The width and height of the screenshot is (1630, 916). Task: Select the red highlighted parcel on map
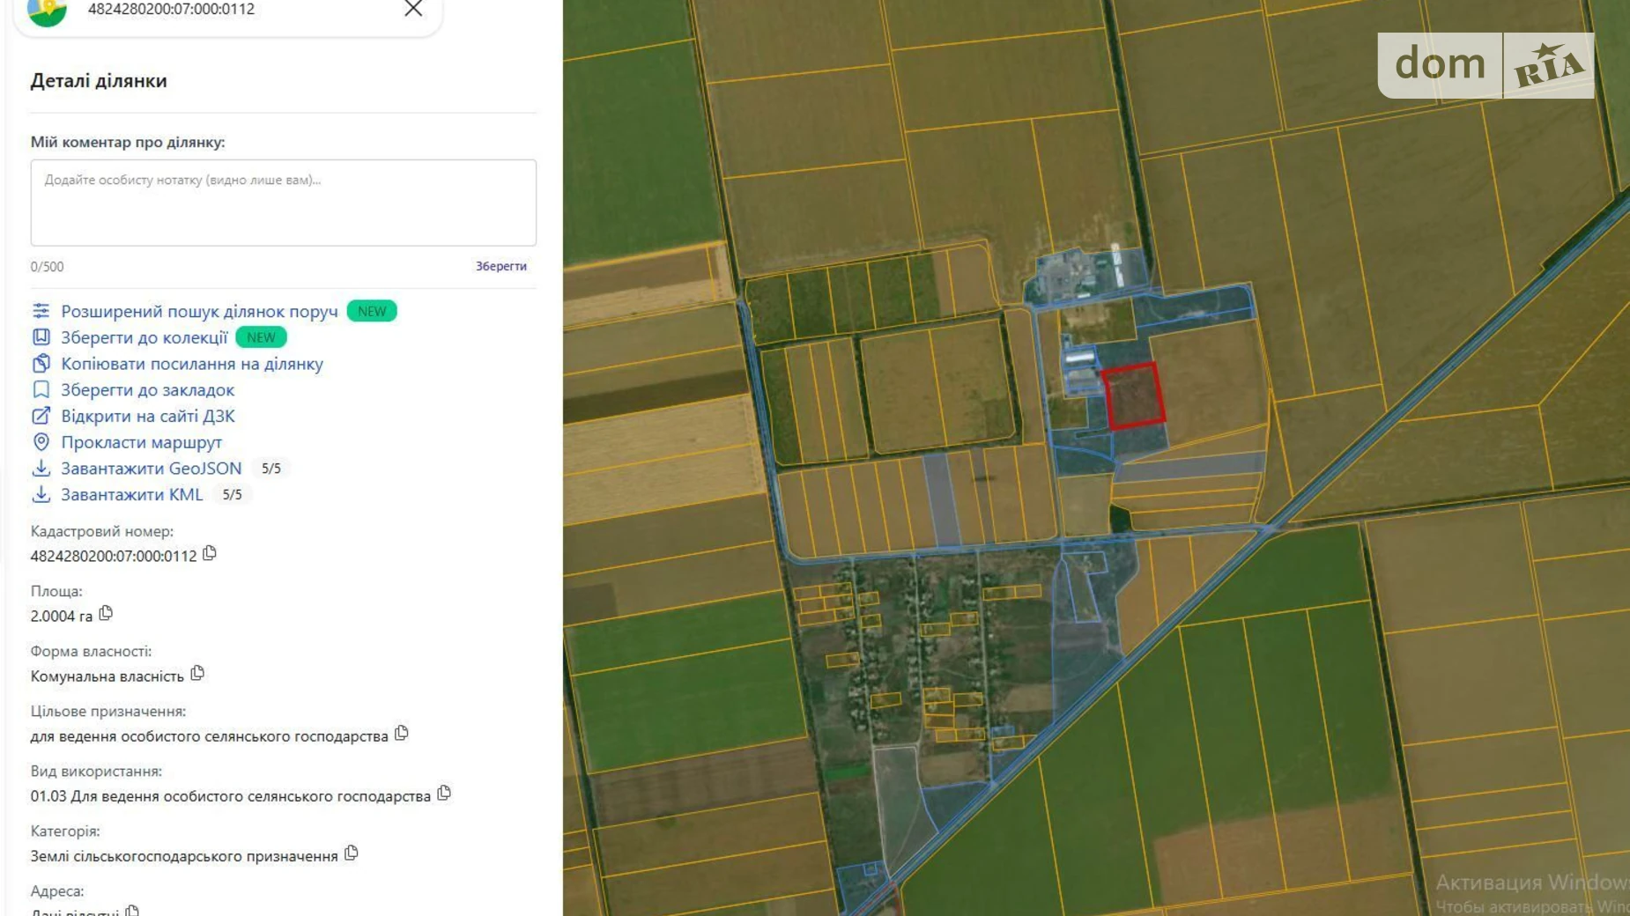pyautogui.click(x=1133, y=396)
